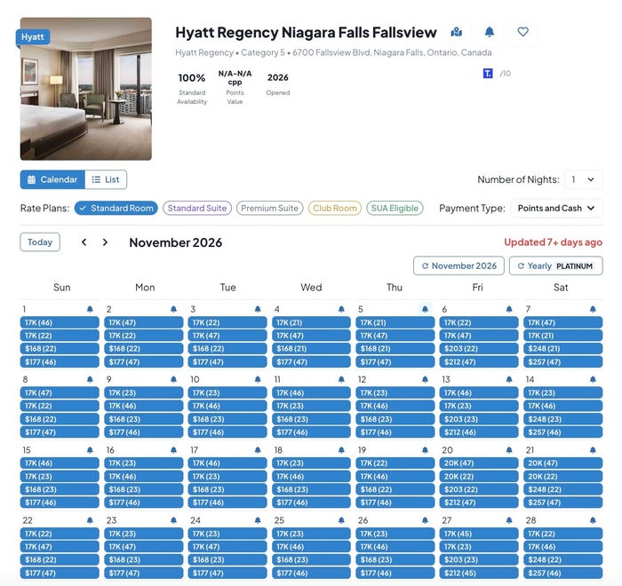Screen dimensions: 622x586
Task: Select 20K (47) rate on November 20
Action: (x=479, y=463)
